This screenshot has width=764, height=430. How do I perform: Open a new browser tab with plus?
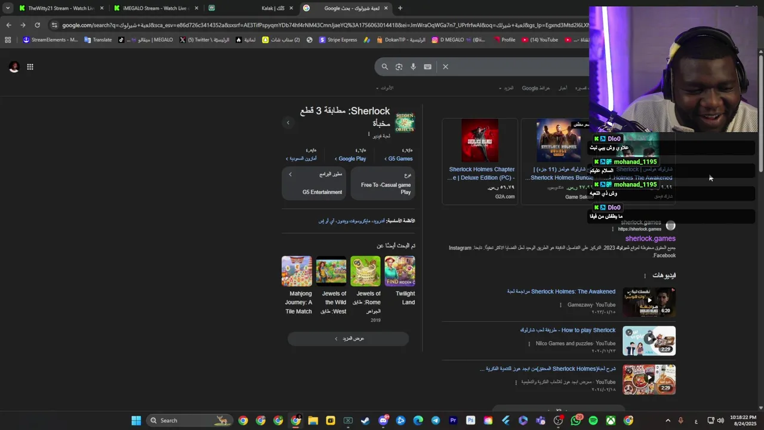400,8
